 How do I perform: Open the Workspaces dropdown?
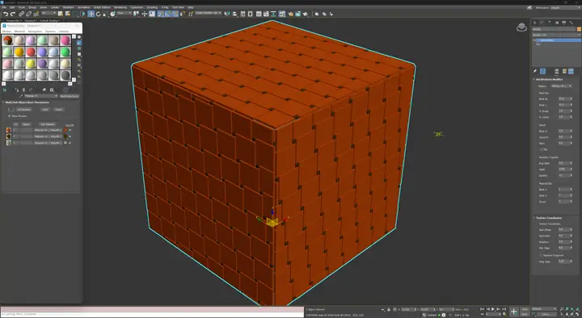point(565,7)
